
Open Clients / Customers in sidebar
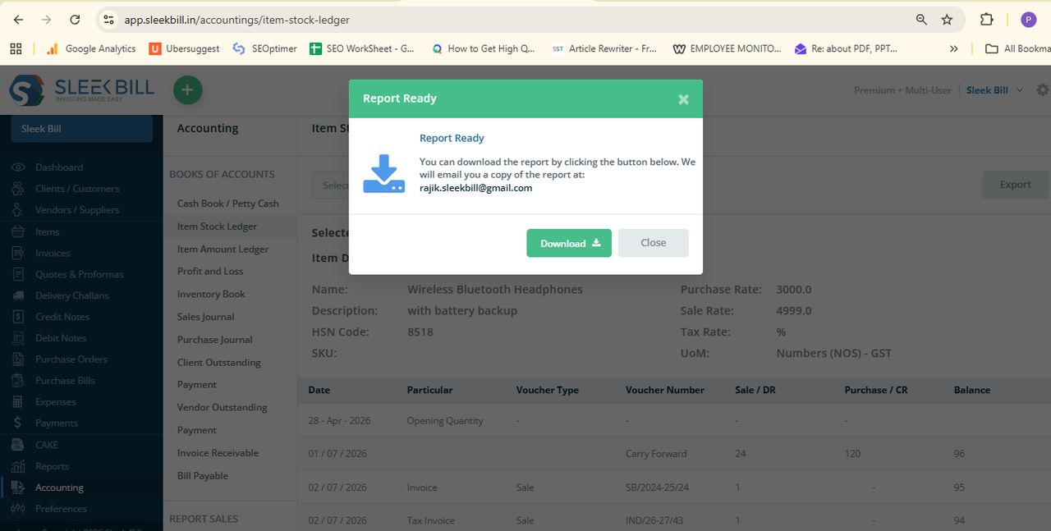[77, 189]
